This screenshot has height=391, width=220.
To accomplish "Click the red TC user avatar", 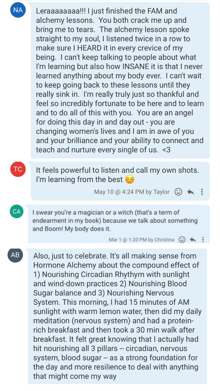I will pyautogui.click(x=18, y=169).
